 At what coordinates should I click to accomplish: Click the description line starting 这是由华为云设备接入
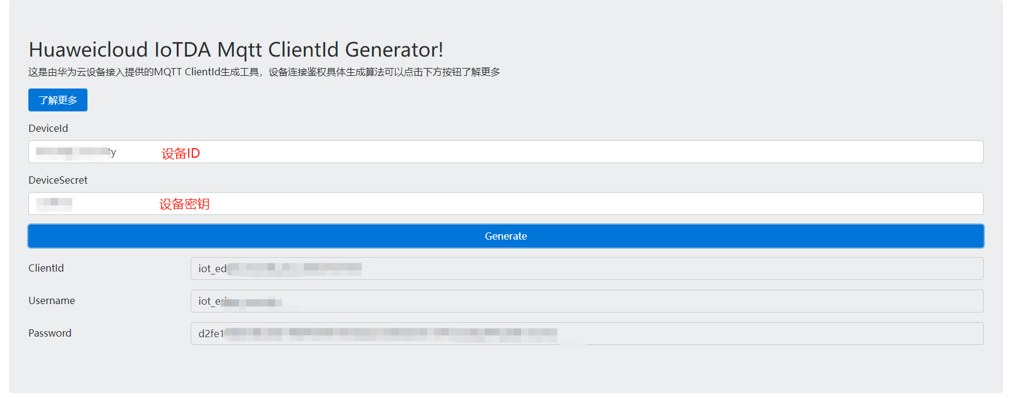point(264,72)
